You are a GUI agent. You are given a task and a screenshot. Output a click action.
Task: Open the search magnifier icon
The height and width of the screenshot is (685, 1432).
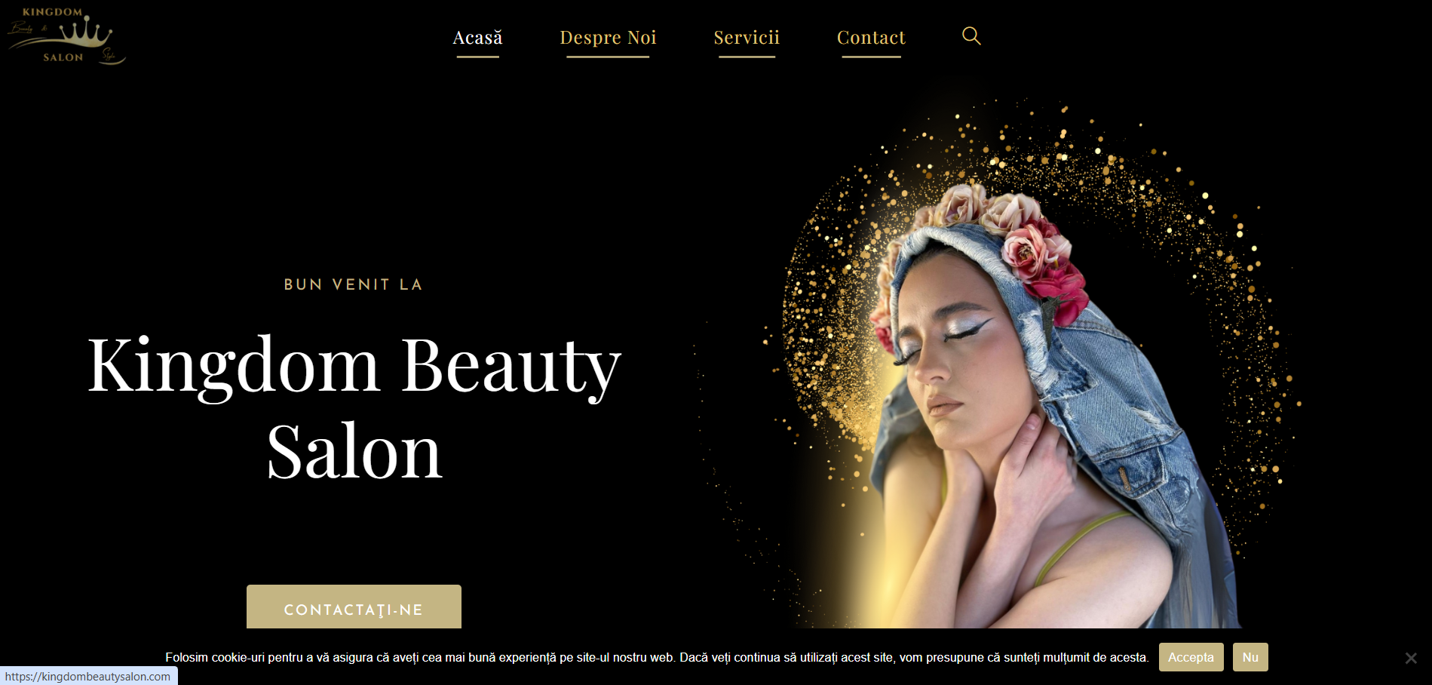pos(971,36)
